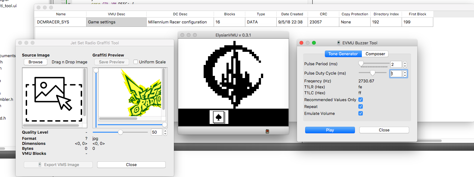This screenshot has width=474, height=177.
Task: Click the Pulse Duty Cycle stepper arrows
Action: click(405, 74)
